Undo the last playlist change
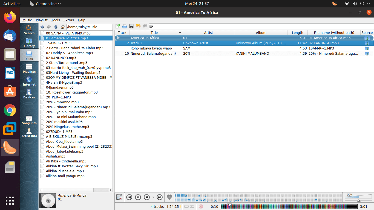The height and width of the screenshot is (210, 374). [138, 26]
